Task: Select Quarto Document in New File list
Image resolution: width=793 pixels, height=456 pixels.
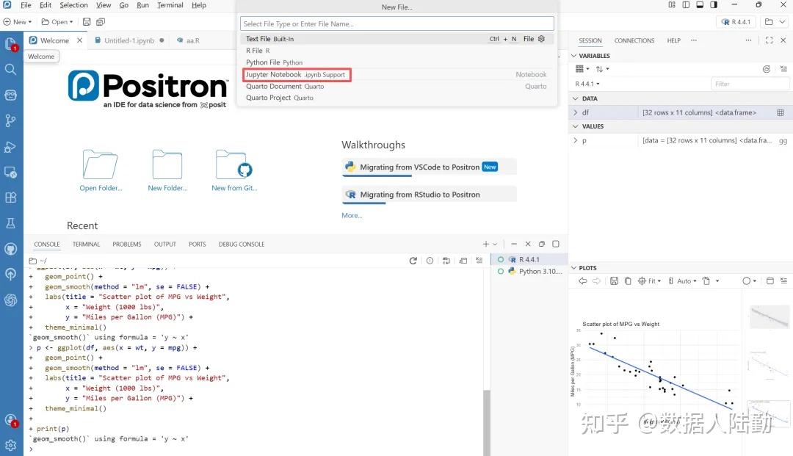Action: (397, 87)
